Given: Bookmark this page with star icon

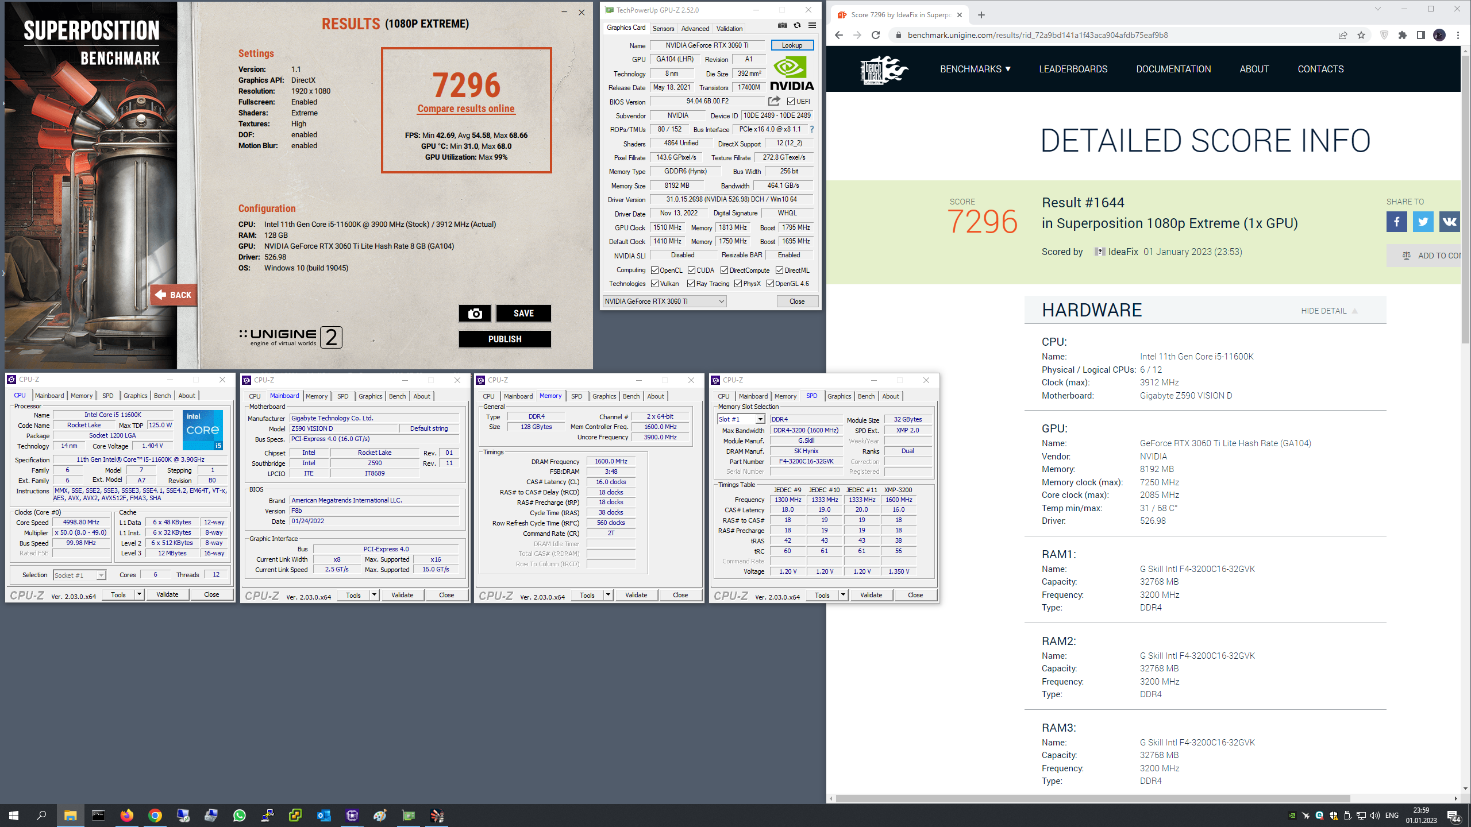Looking at the screenshot, I should (1361, 35).
